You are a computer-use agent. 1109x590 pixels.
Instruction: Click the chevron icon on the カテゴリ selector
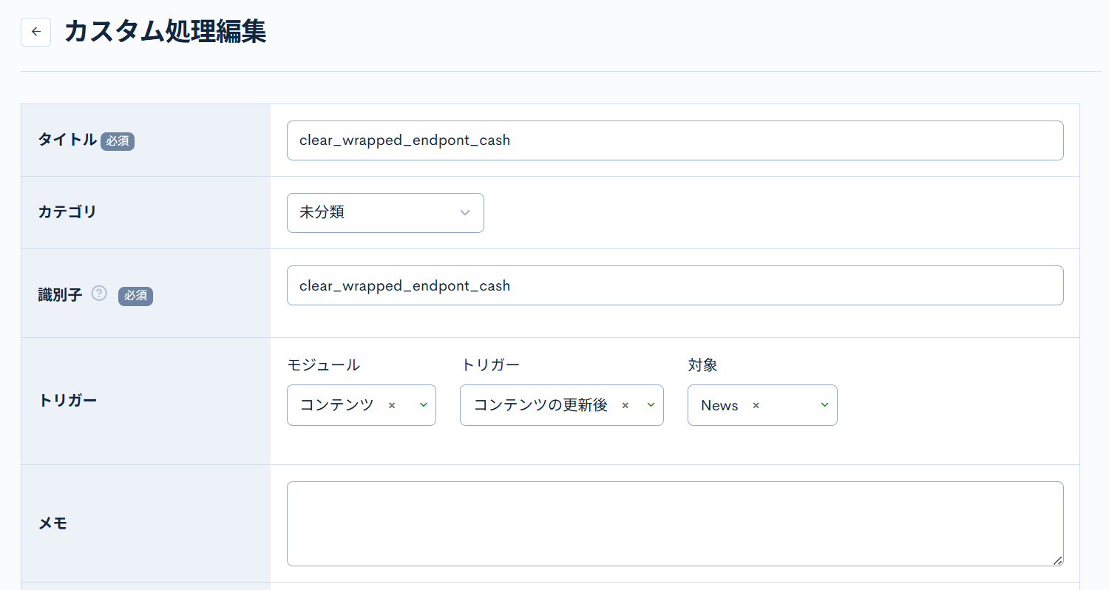[465, 212]
